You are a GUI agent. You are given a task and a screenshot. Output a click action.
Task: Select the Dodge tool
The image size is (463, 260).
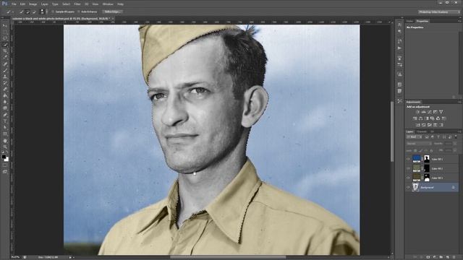5,108
